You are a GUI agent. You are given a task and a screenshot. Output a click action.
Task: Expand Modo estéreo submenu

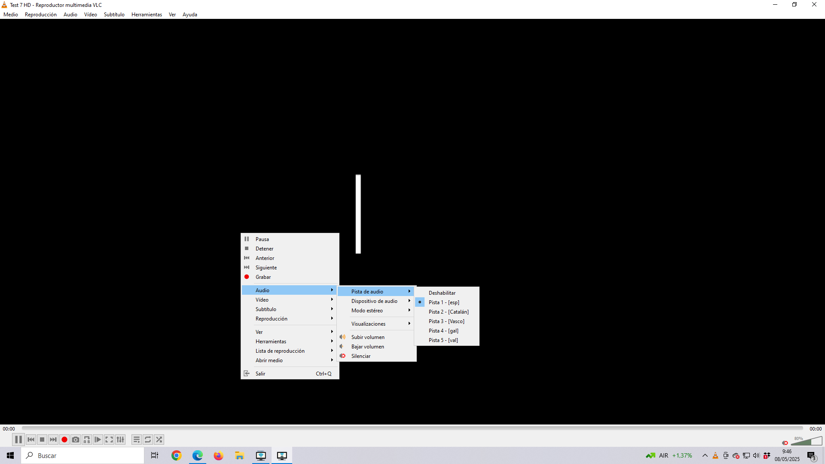click(376, 311)
